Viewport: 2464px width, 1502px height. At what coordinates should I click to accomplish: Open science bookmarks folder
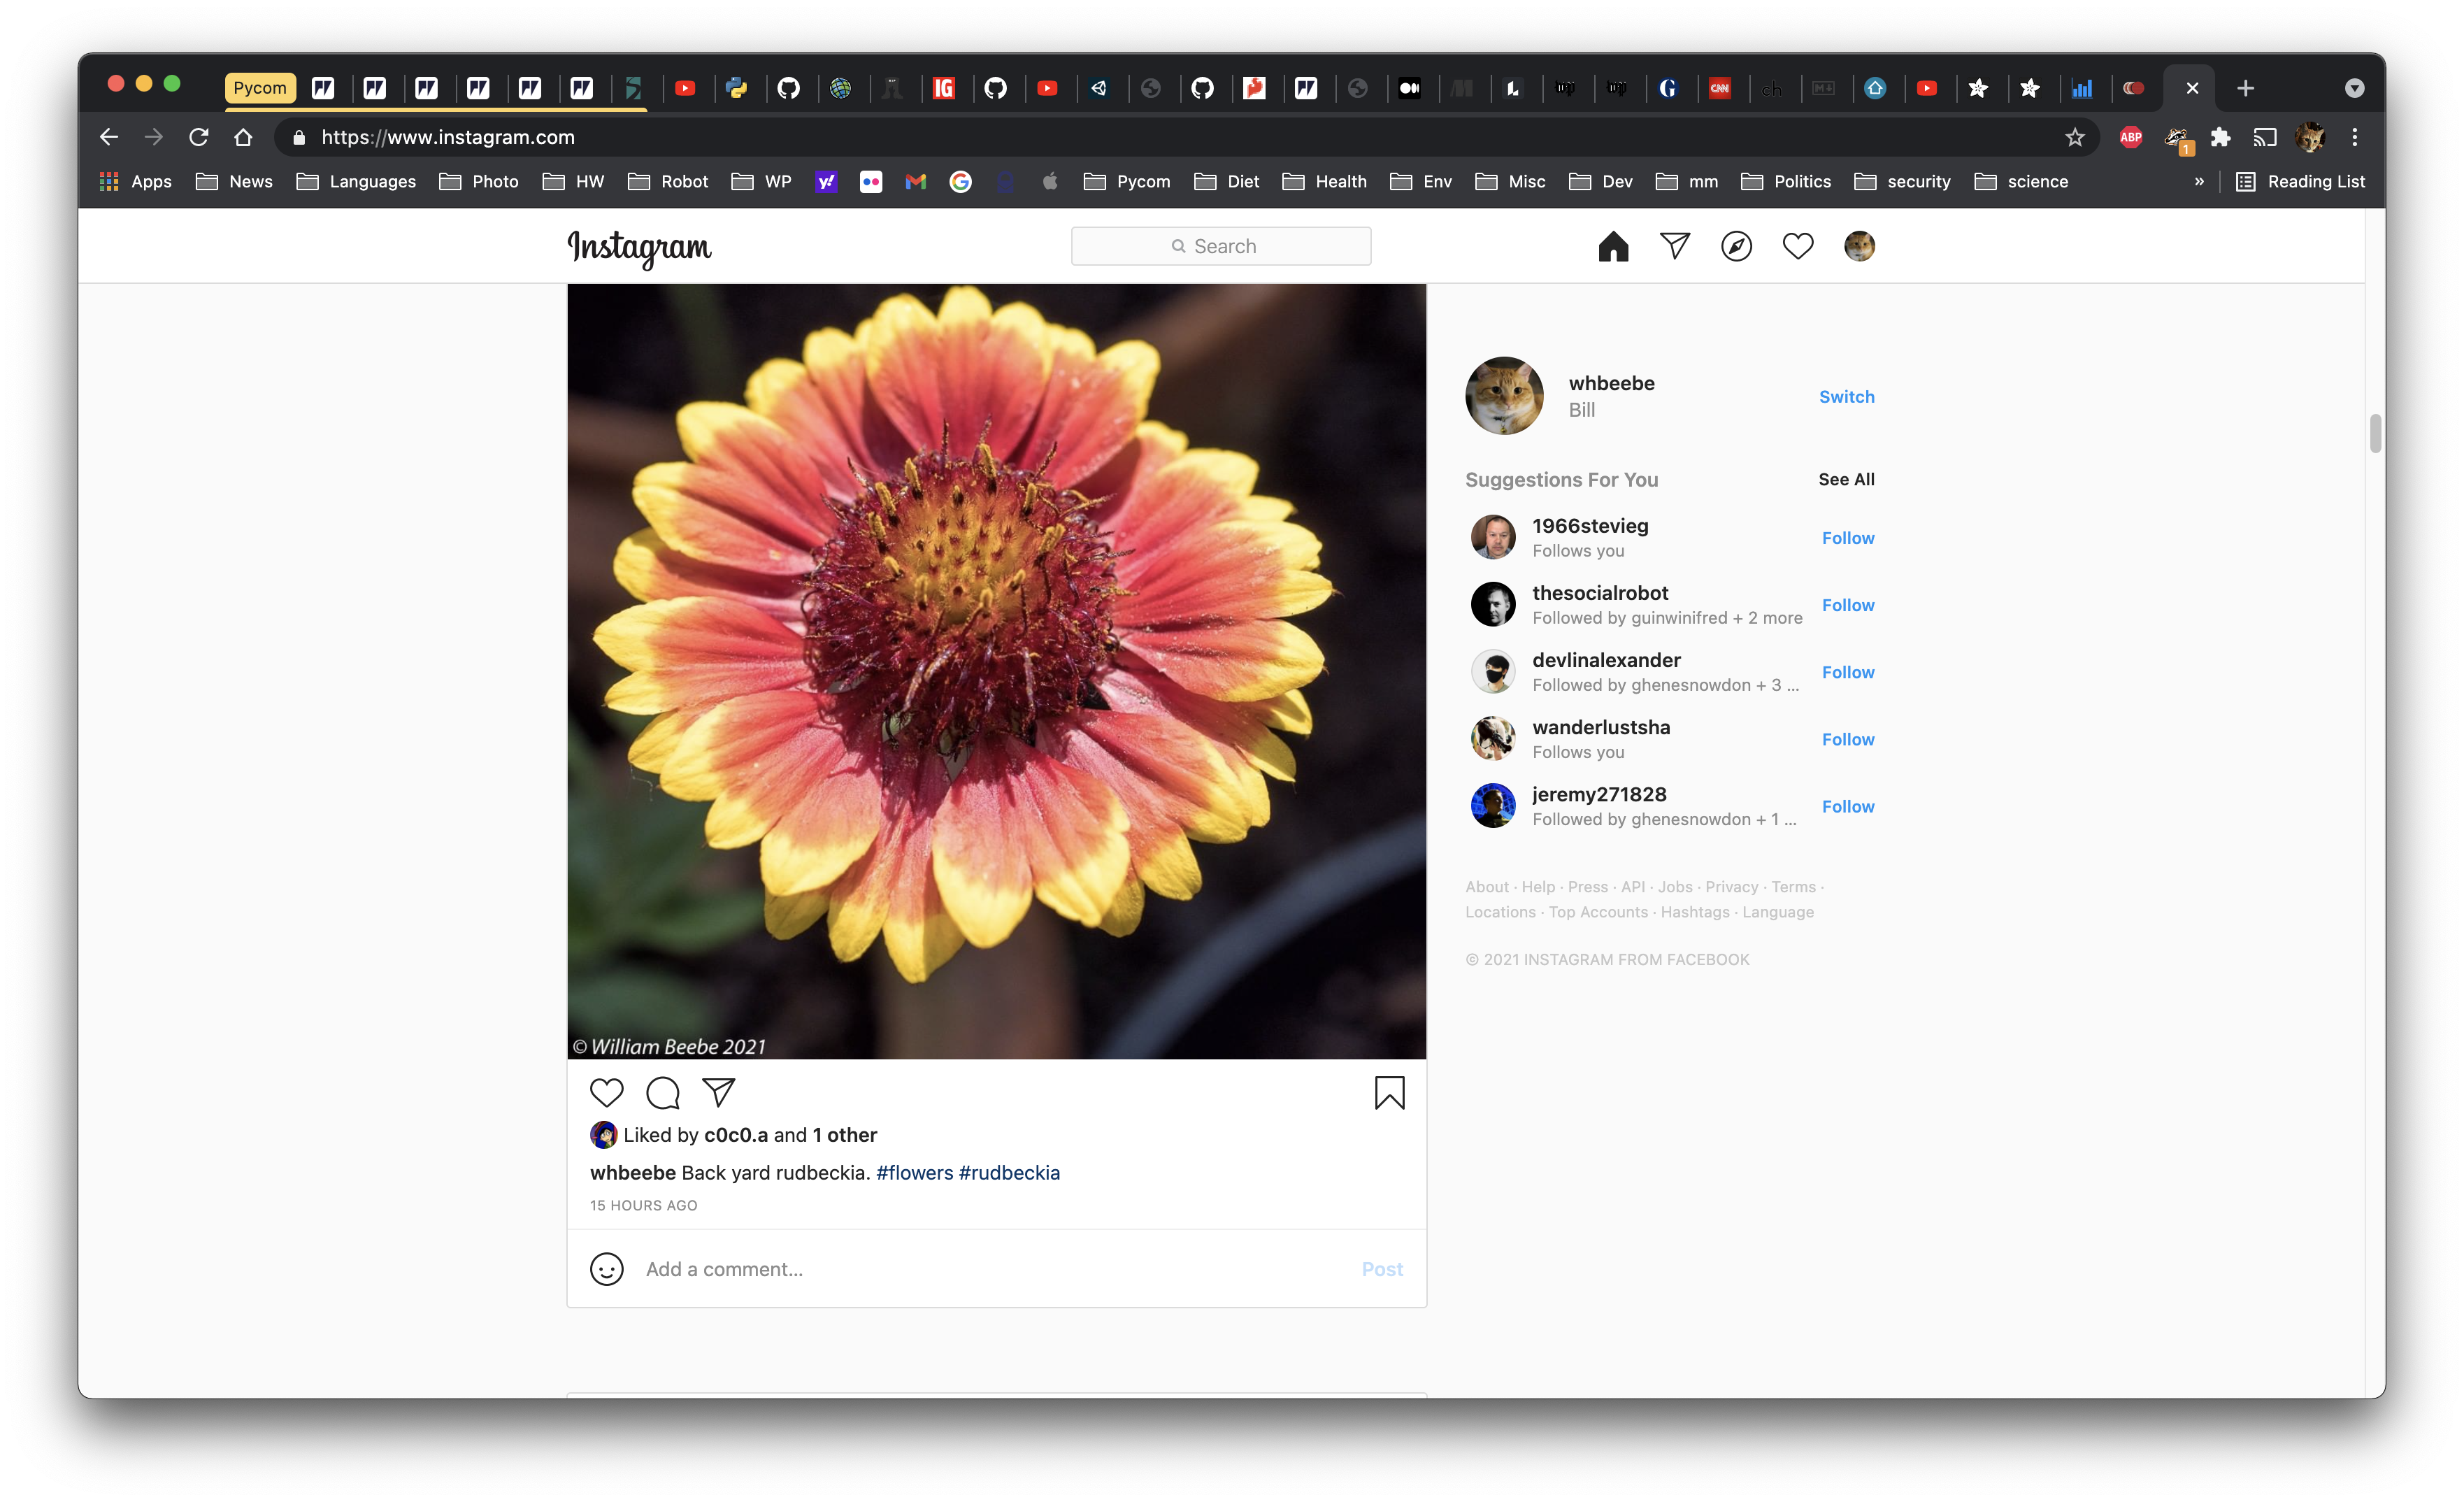tap(2021, 181)
